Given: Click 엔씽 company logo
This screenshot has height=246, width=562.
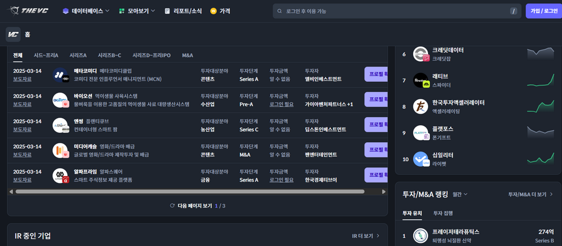Looking at the screenshot, I should [60, 125].
